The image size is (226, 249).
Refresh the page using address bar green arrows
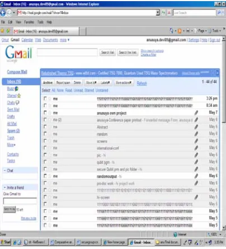(x=163, y=13)
